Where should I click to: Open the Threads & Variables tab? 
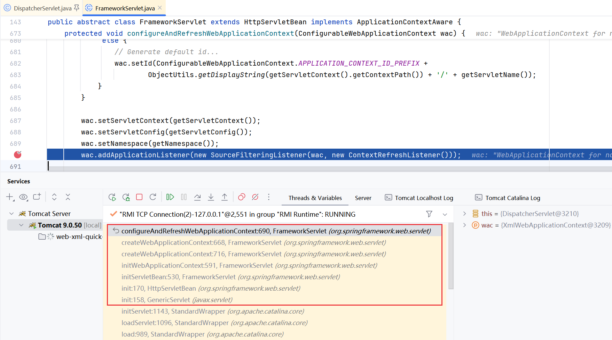pyautogui.click(x=315, y=198)
